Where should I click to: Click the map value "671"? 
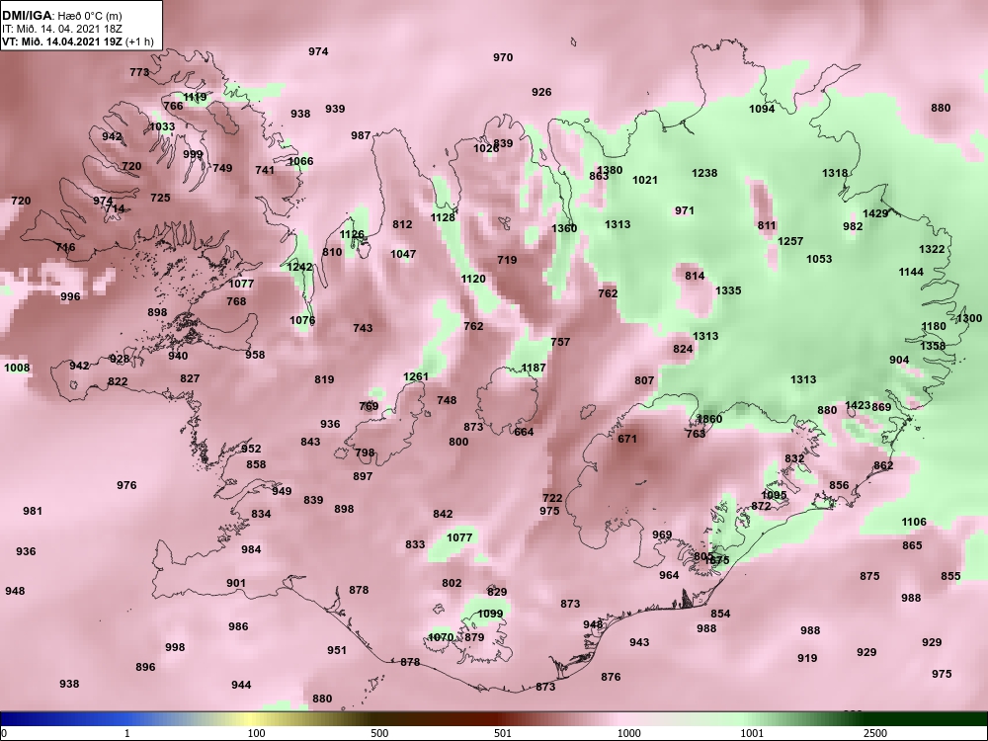tap(627, 439)
